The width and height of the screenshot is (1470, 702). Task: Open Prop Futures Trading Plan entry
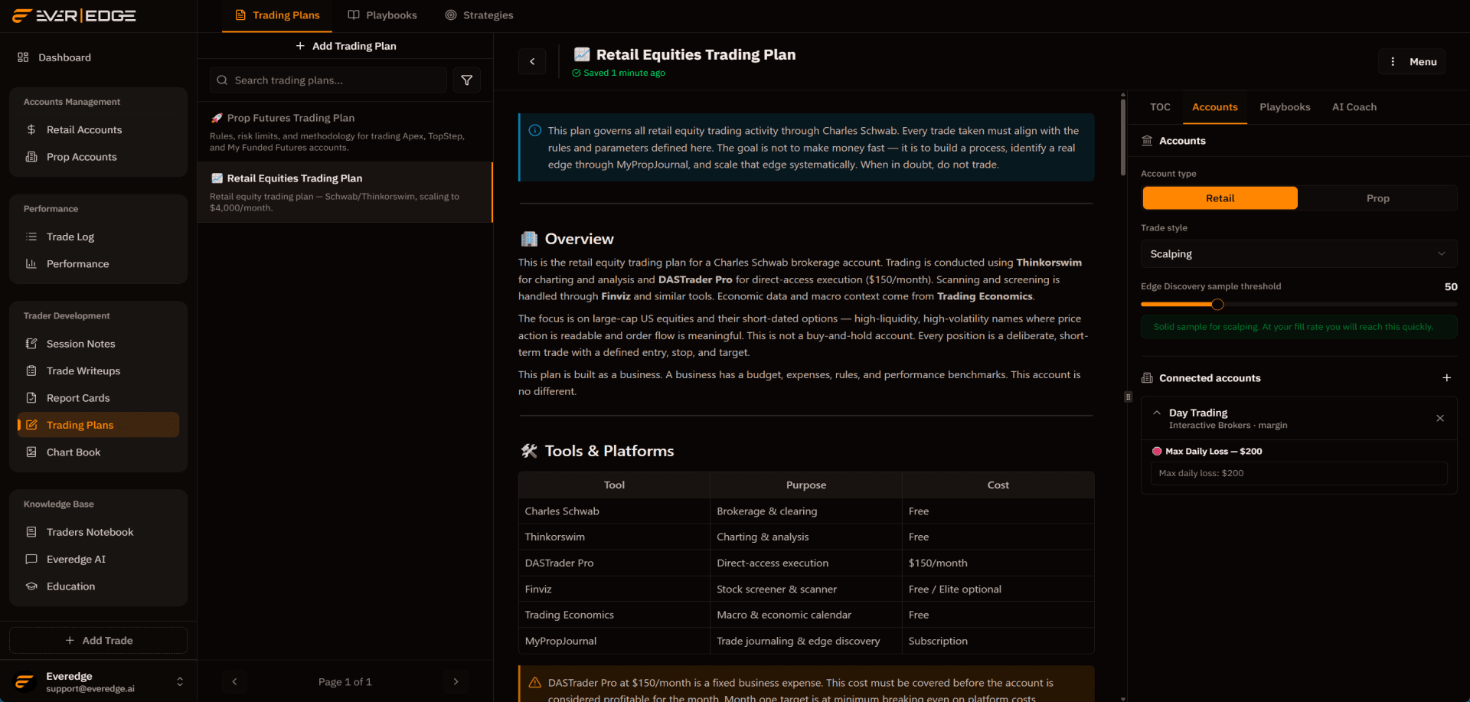(345, 132)
